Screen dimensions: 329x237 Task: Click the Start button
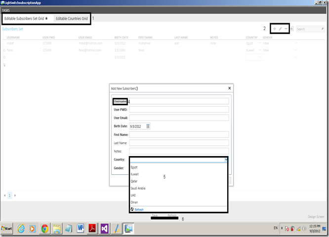6,229
